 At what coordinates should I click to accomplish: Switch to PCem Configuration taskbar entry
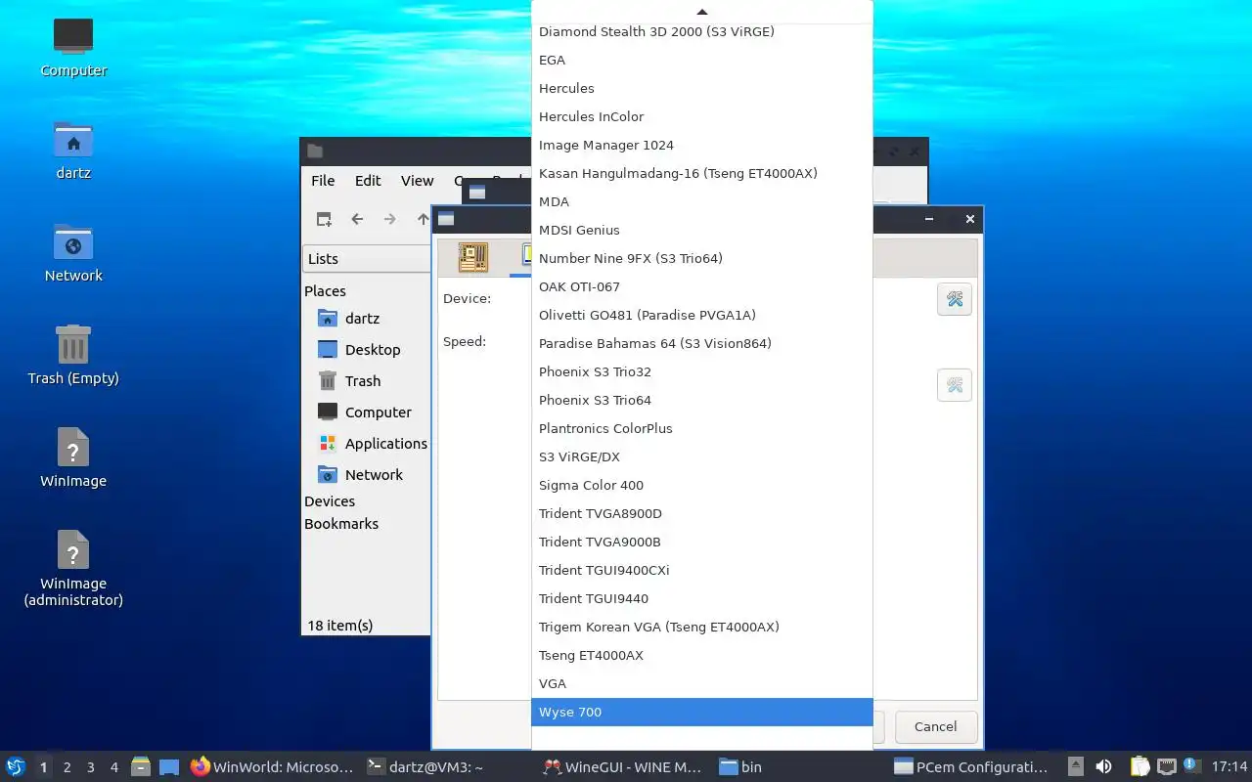coord(971,767)
